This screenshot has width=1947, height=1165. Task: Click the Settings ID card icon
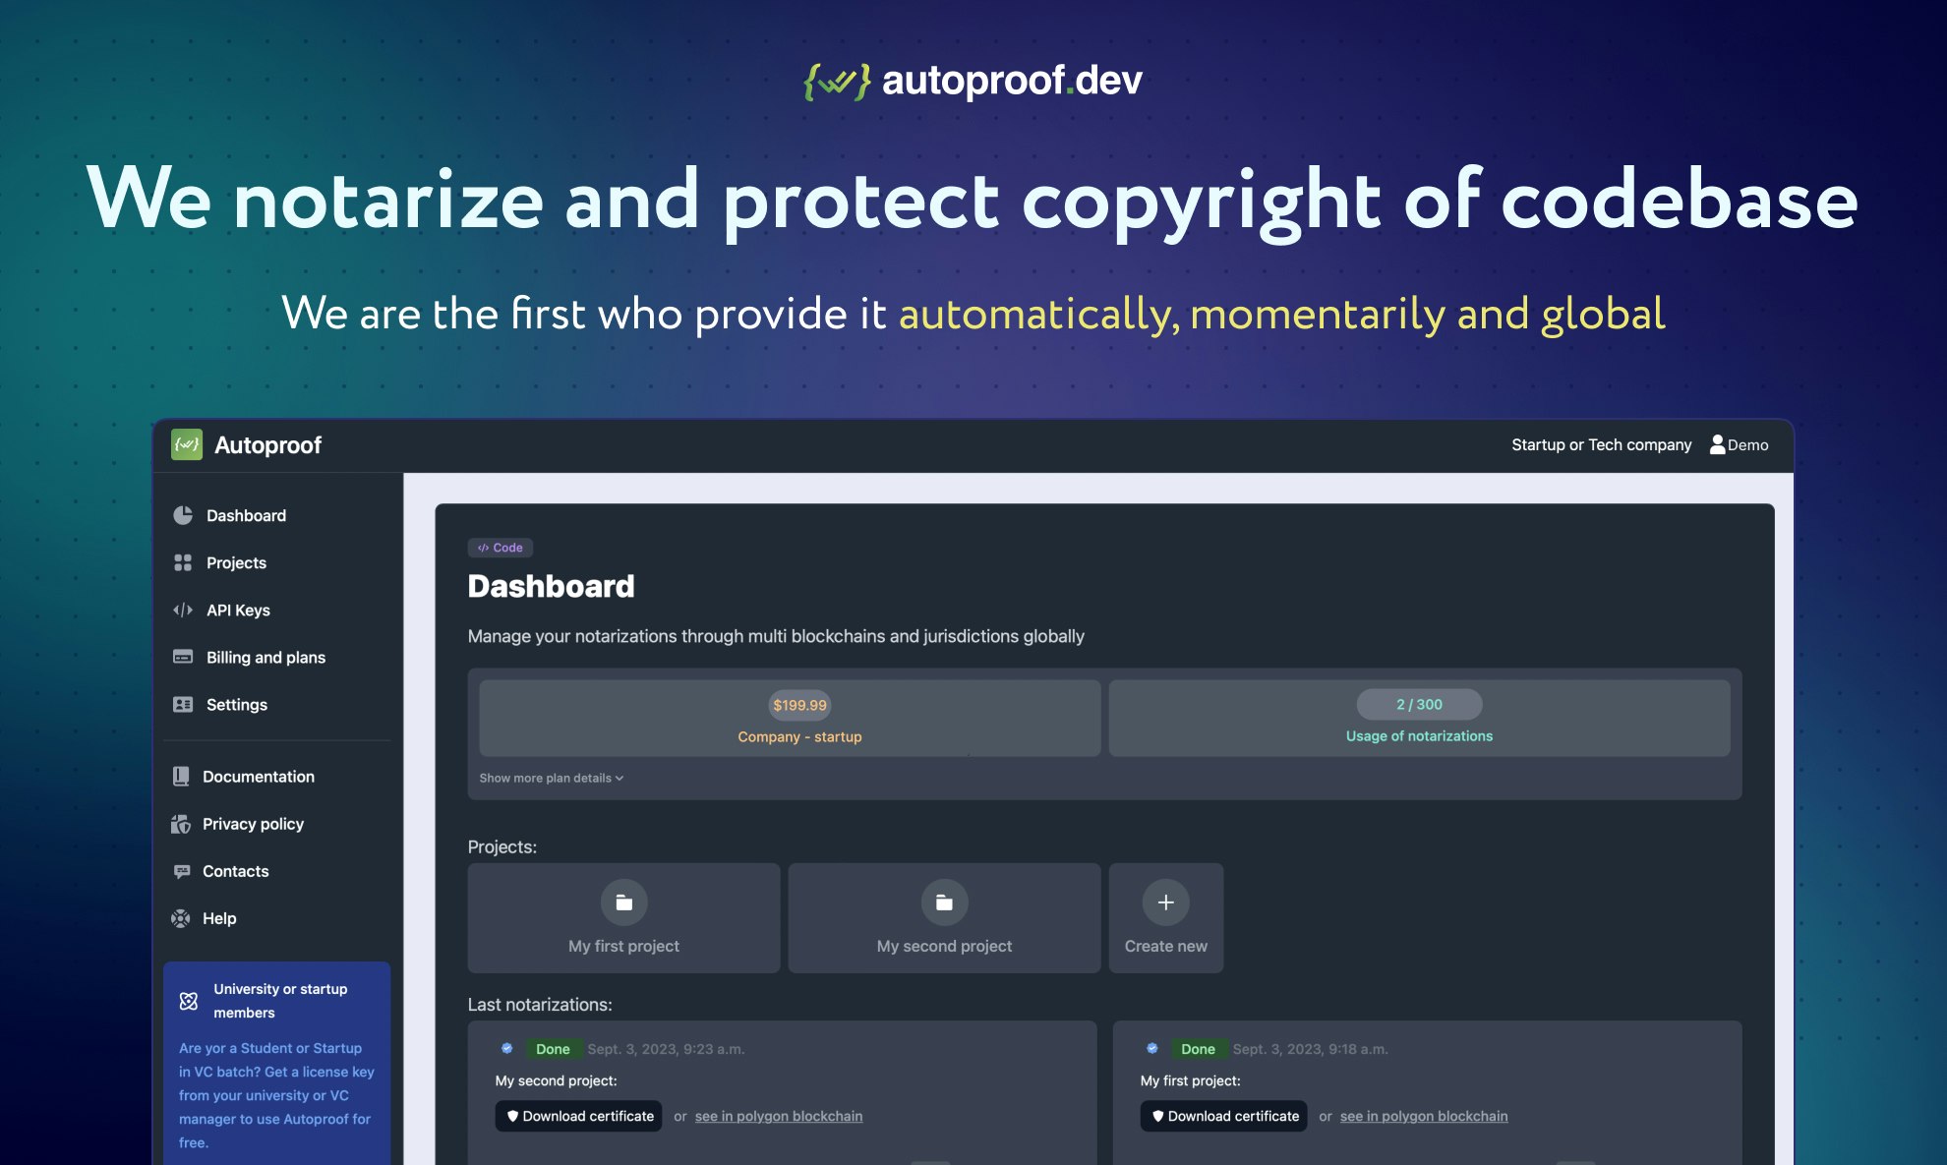pyautogui.click(x=183, y=704)
